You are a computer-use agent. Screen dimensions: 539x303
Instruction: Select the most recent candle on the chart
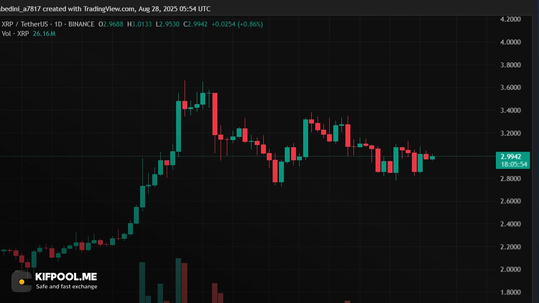[x=432, y=158]
